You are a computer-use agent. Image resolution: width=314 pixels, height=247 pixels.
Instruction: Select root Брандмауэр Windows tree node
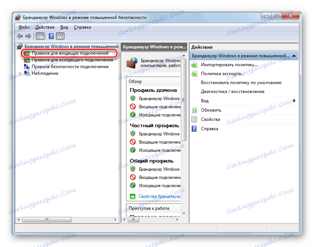click(72, 46)
